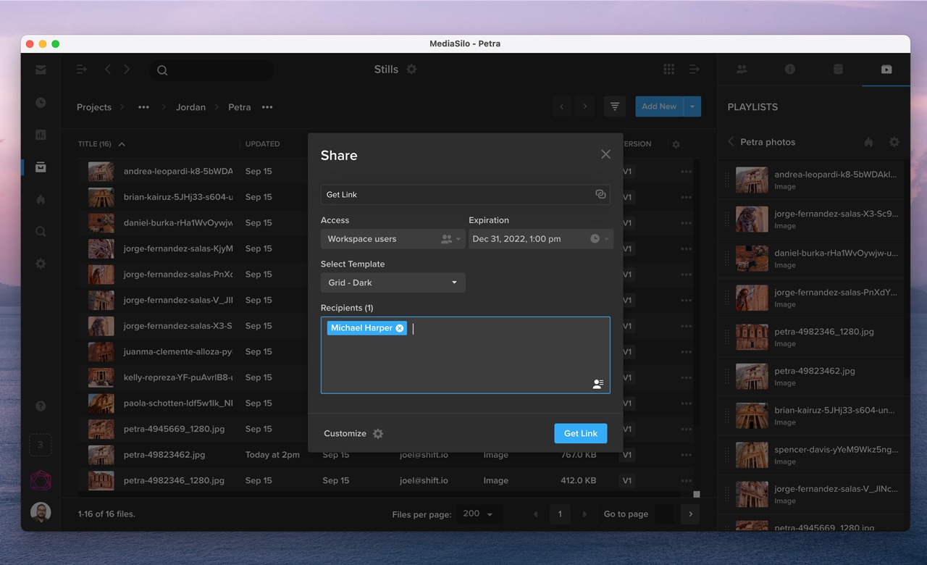Remove Michael Harper from recipients
Image resolution: width=927 pixels, height=565 pixels.
(x=400, y=328)
